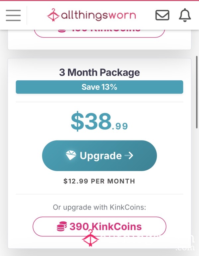The height and width of the screenshot is (256, 199).
Task: Open the hamburger navigation menu
Action: [13, 15]
